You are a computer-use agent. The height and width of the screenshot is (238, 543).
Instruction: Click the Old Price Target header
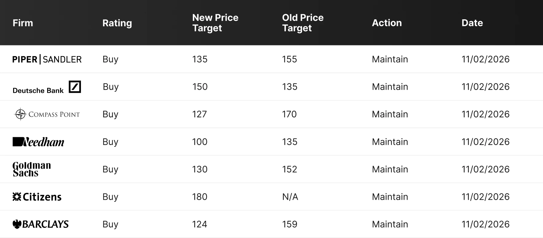pyautogui.click(x=303, y=23)
